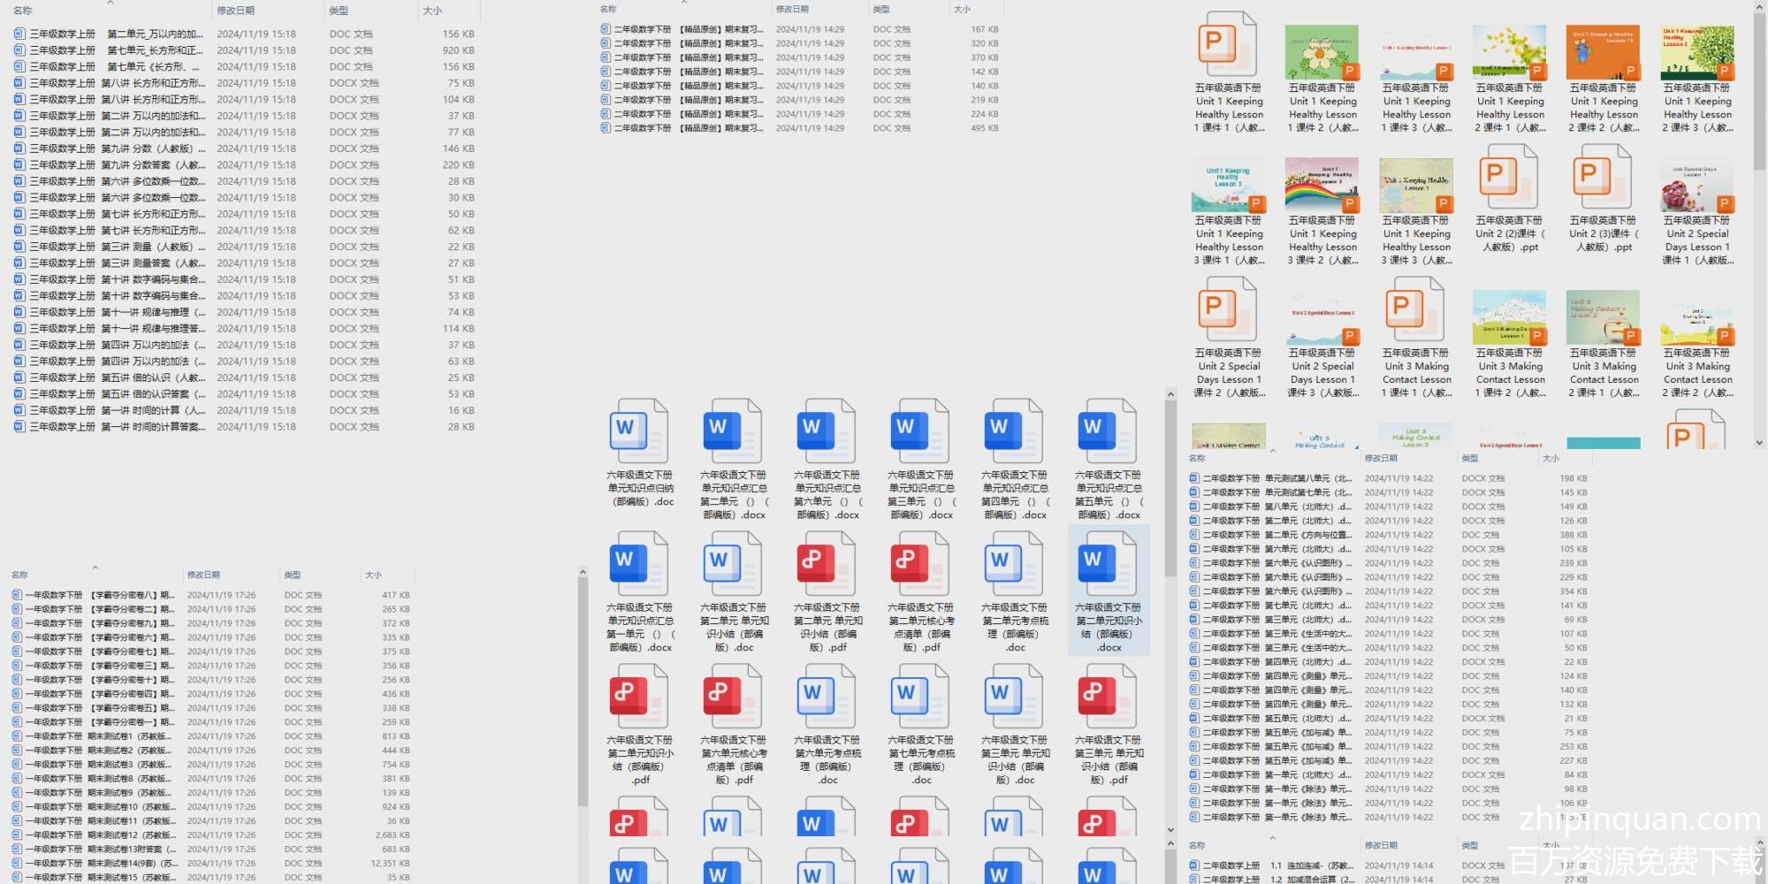Select the 第四单元 单元知识点汇总 Word icon
The height and width of the screenshot is (884, 1768).
point(1014,431)
